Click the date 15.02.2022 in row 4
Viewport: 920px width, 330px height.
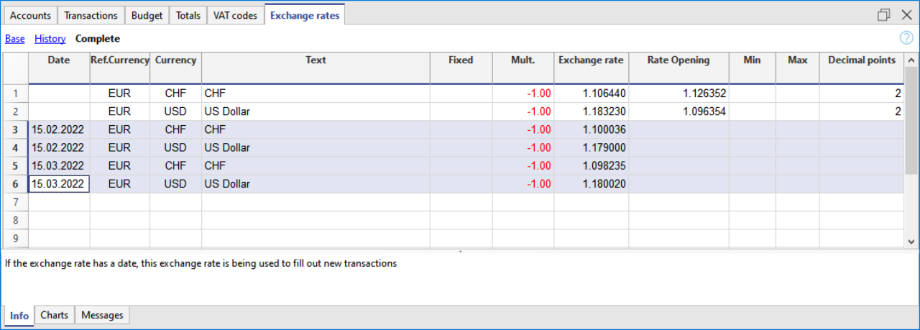[x=59, y=147]
